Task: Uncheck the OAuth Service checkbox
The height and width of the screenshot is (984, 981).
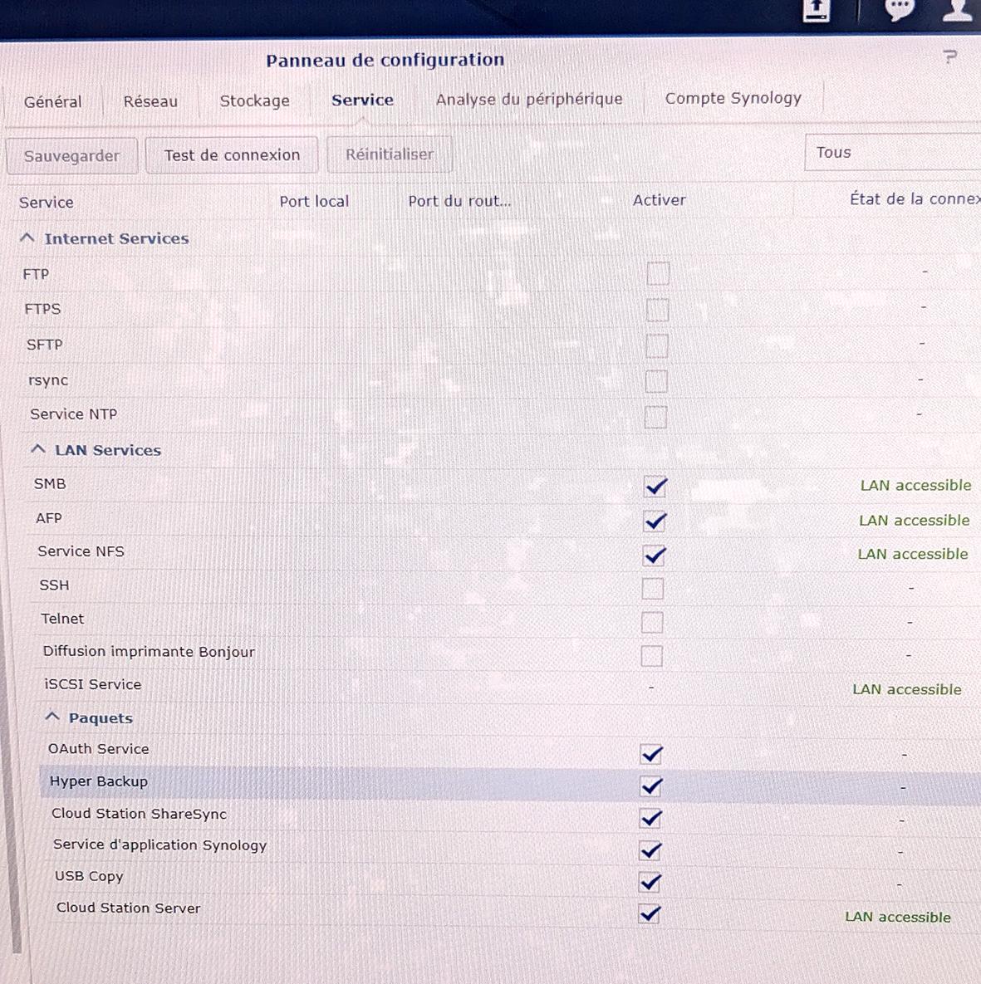Action: point(651,754)
